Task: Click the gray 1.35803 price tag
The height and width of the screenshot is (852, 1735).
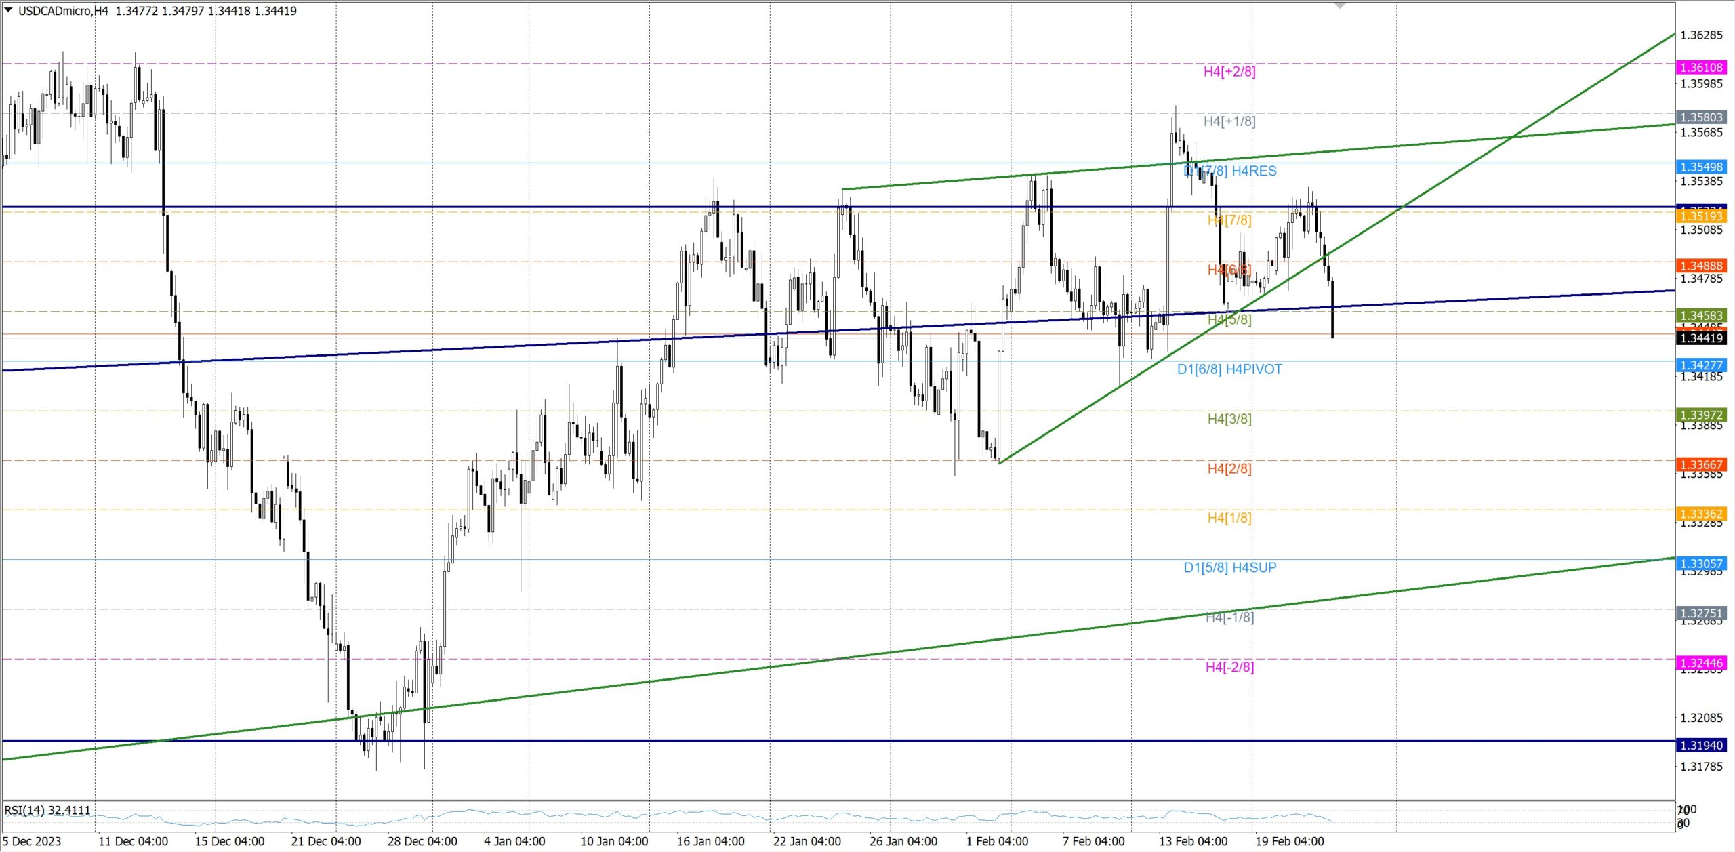Action: [x=1702, y=117]
